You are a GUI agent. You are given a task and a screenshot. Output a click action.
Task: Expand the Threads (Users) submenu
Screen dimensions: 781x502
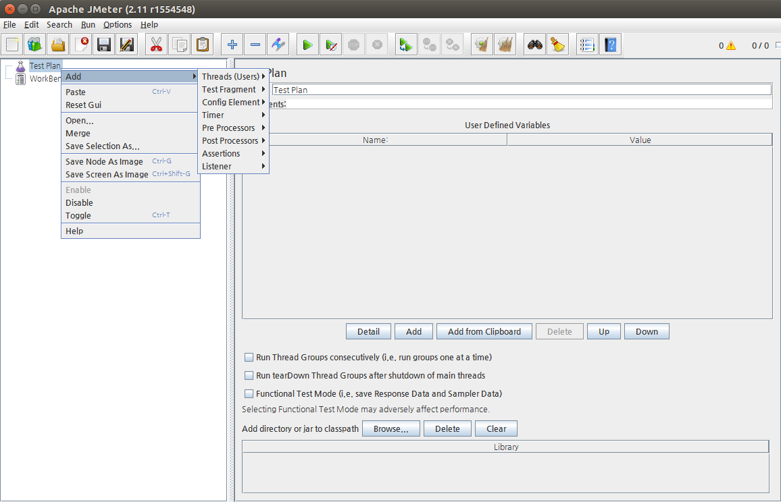coord(233,76)
